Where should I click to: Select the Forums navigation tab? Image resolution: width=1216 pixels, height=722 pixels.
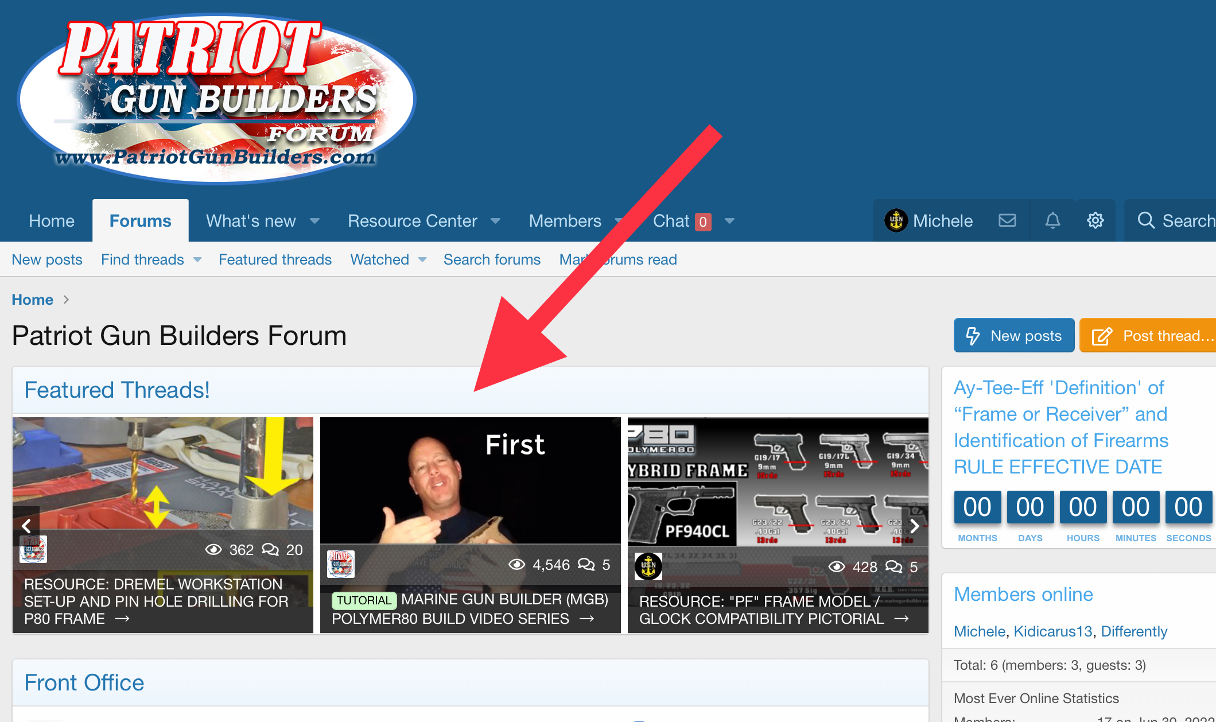[141, 221]
